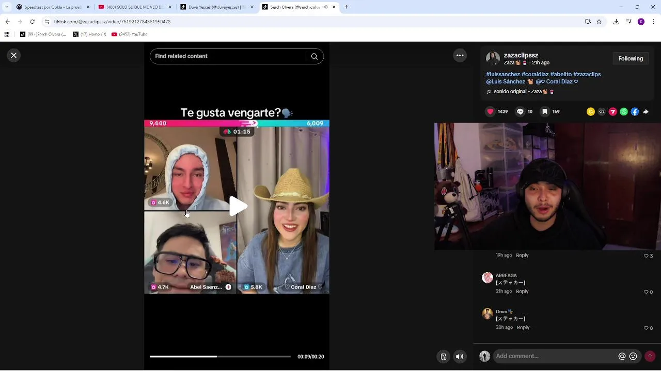Open ARREAGA's profile avatar
The height and width of the screenshot is (371, 661).
(x=487, y=278)
